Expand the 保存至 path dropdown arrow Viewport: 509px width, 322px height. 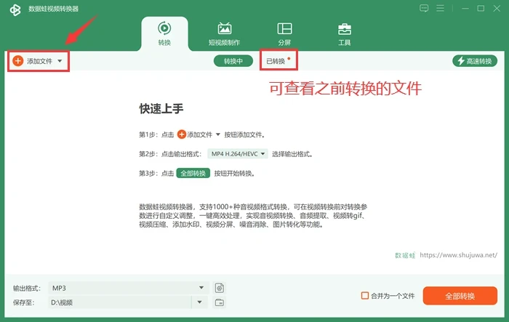coord(200,302)
